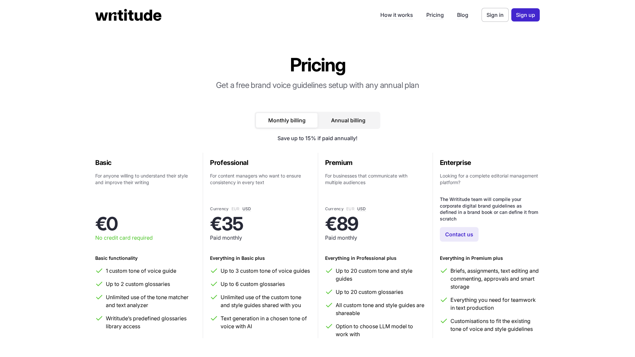635x357 pixels.
Task: Select EUR currency for Professional plan
Action: point(235,209)
